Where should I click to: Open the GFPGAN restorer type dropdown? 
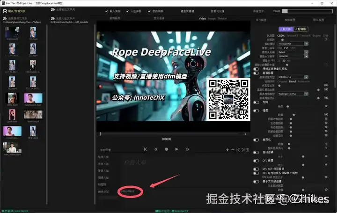[x=293, y=77]
